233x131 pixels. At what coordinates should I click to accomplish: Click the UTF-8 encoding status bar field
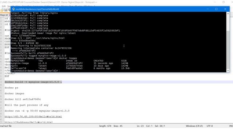(x=210, y=126)
